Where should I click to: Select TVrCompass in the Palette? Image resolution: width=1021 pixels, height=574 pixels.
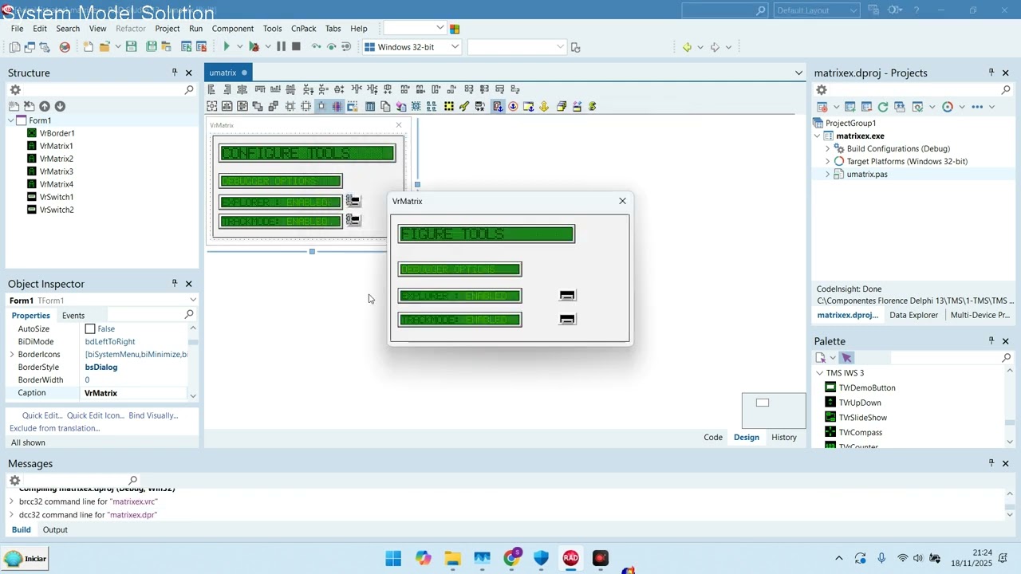(x=861, y=432)
